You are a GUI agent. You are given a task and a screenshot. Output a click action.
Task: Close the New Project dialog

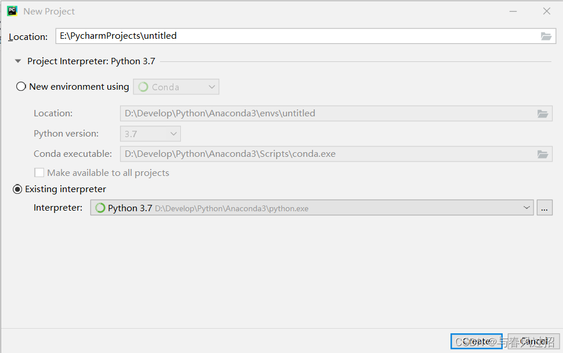(x=547, y=12)
